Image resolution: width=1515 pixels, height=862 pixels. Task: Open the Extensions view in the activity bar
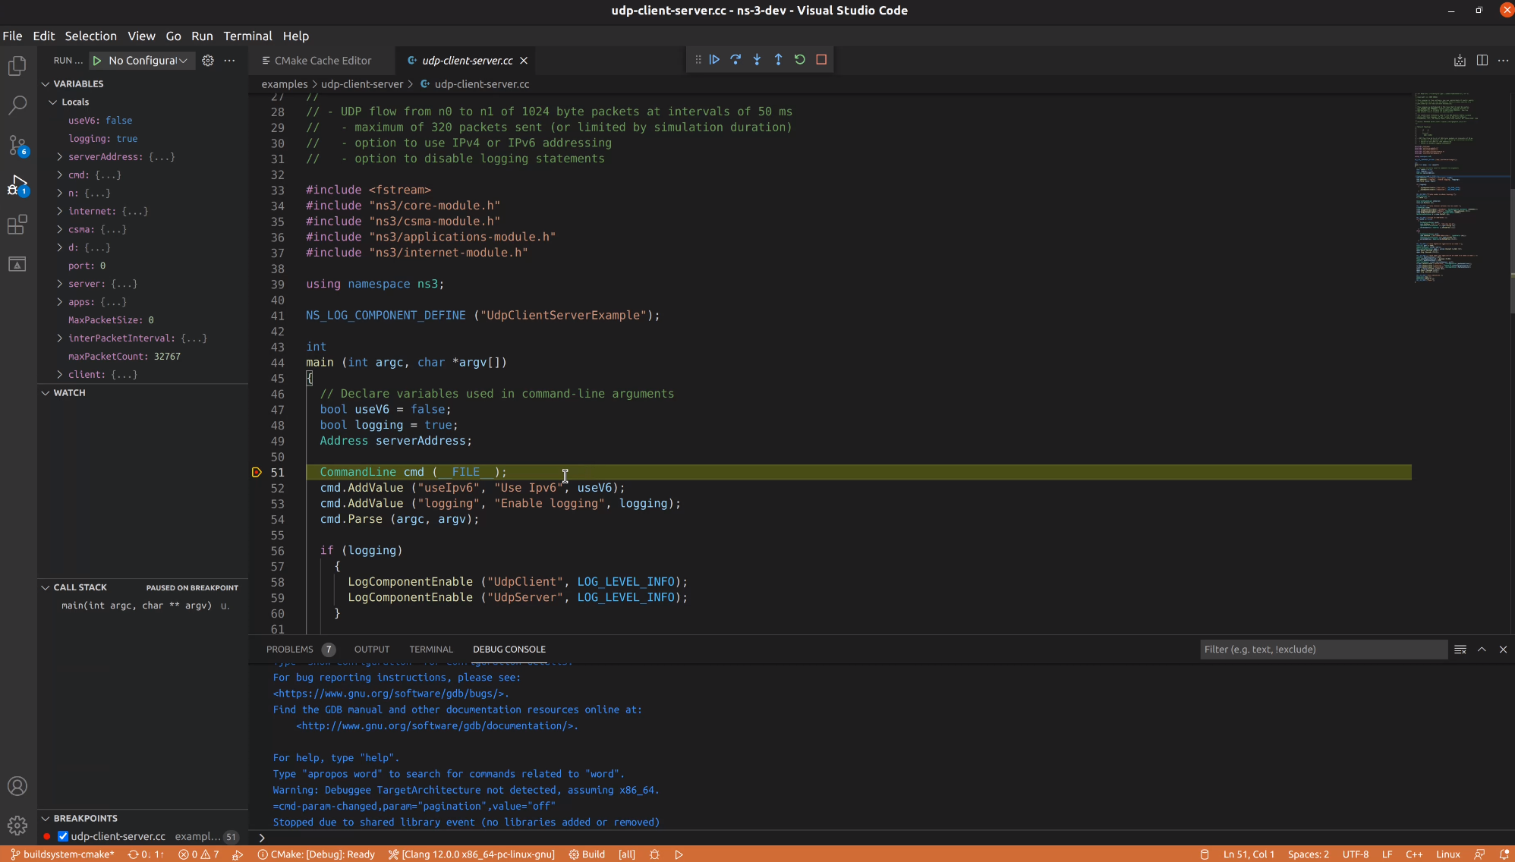(17, 225)
